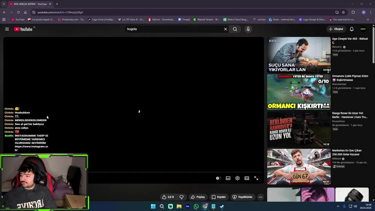Open video player settings gear
Viewport: 375px width, 211px height.
(x=238, y=178)
